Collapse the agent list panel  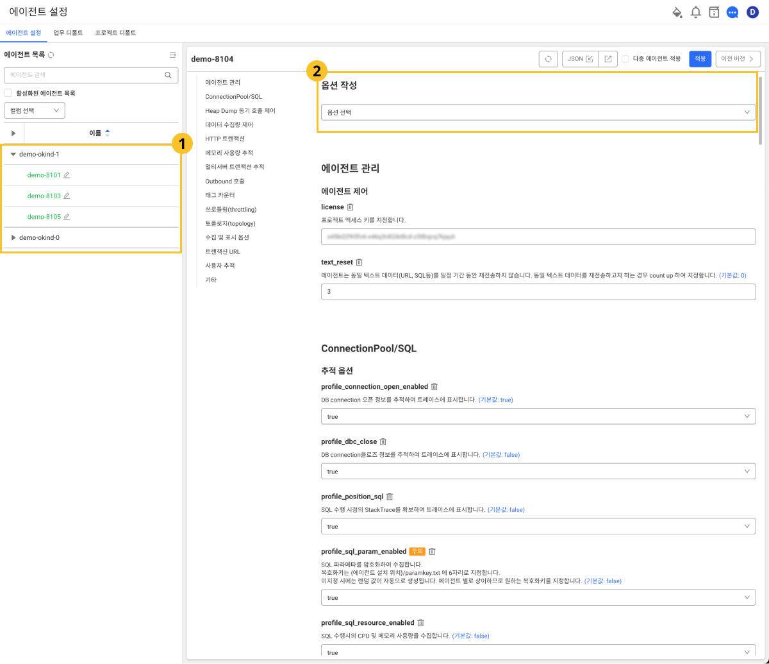[x=172, y=55]
